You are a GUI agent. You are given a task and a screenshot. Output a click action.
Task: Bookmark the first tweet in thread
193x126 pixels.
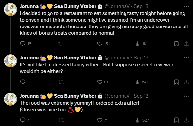(x=176, y=44)
